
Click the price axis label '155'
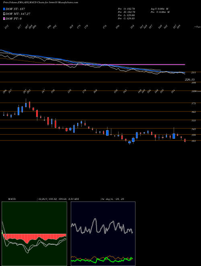193,121
